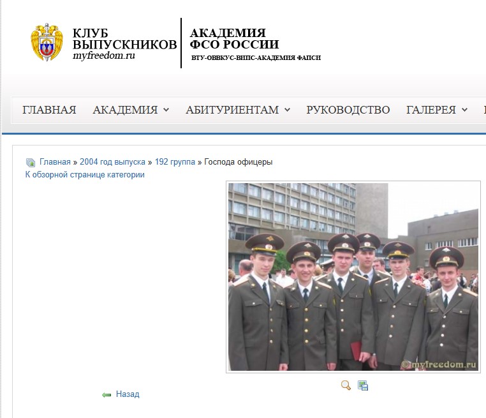Click the green back arrow icon

point(107,395)
